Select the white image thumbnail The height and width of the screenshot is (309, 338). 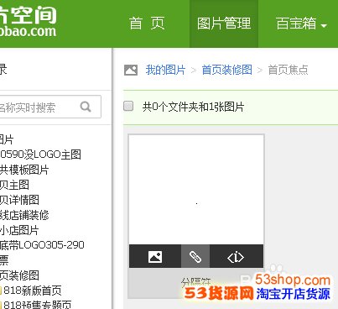pyautogui.click(x=196, y=190)
